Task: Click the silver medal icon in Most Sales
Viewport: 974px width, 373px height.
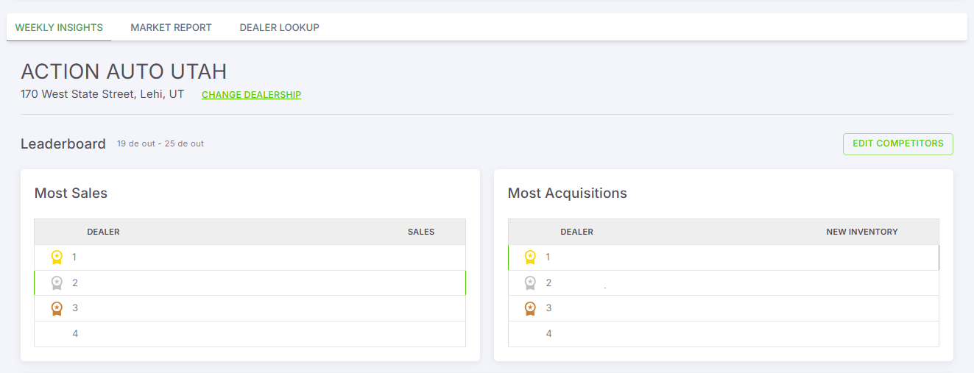Action: coord(57,283)
